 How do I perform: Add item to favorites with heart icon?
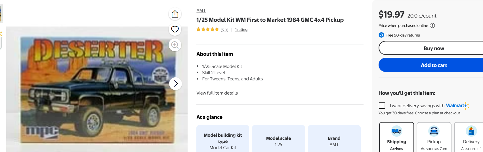175,29
